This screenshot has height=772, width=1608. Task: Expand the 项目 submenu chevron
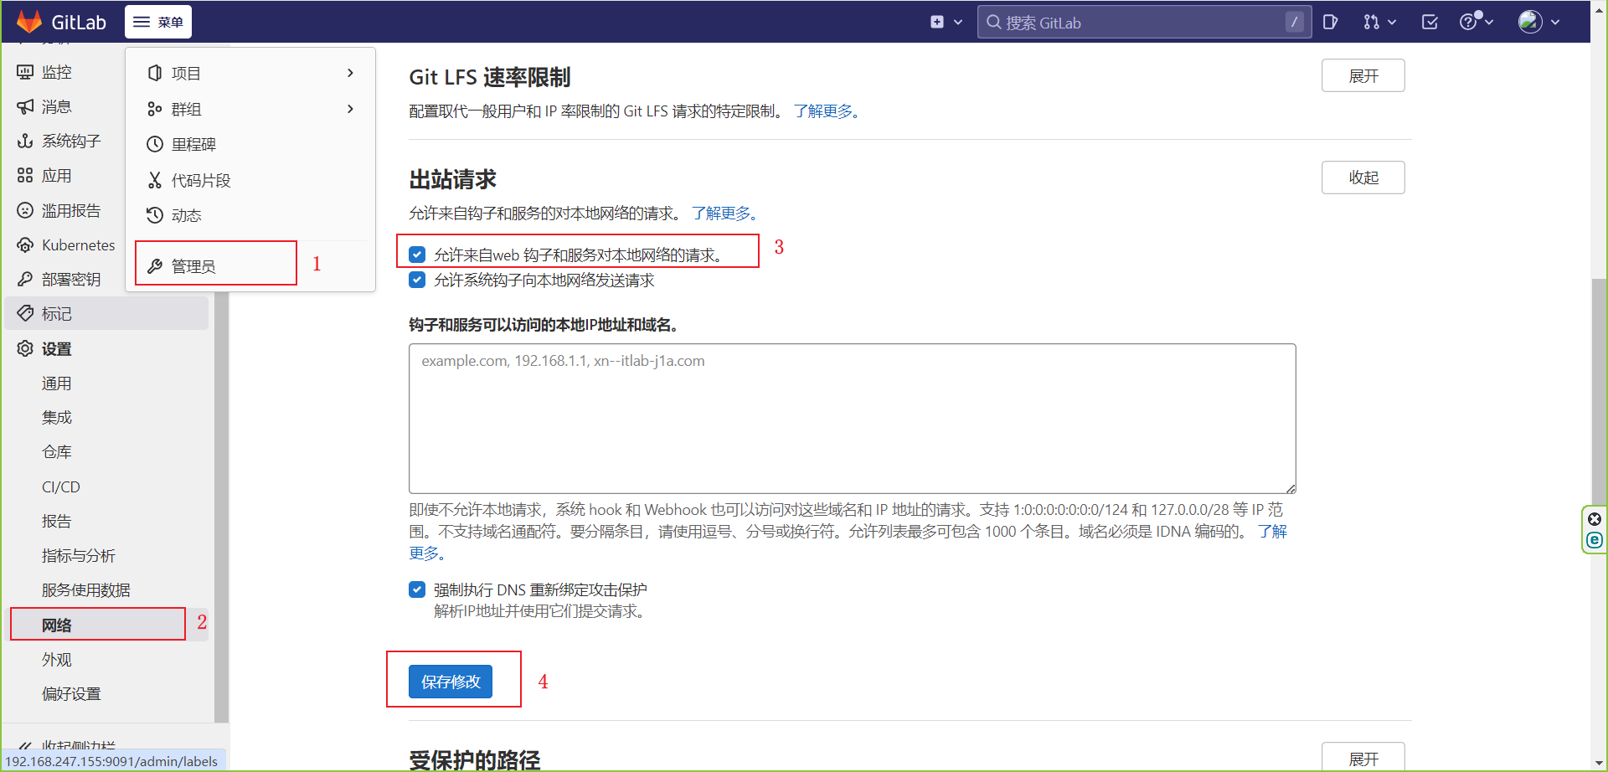pos(350,73)
